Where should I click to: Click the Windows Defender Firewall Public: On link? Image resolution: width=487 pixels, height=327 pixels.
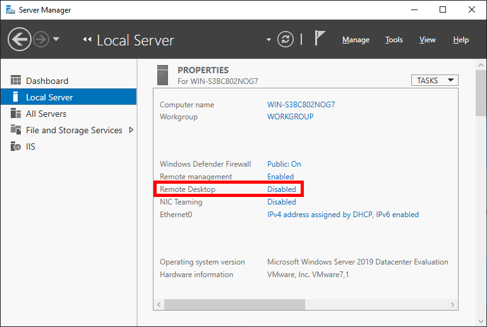pyautogui.click(x=284, y=164)
